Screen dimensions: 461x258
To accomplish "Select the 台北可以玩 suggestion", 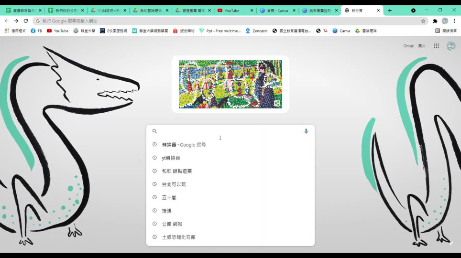I will tap(174, 184).
